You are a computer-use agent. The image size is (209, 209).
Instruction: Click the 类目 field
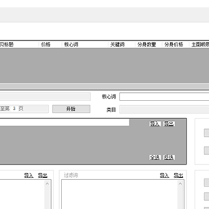click(164, 110)
